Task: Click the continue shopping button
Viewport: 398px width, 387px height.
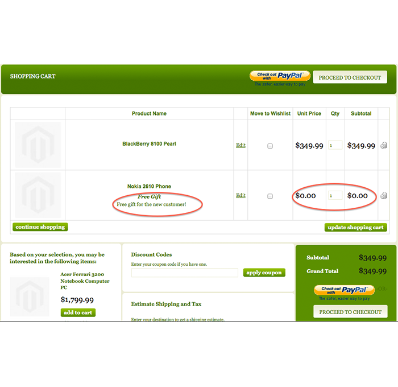Action: click(40, 227)
